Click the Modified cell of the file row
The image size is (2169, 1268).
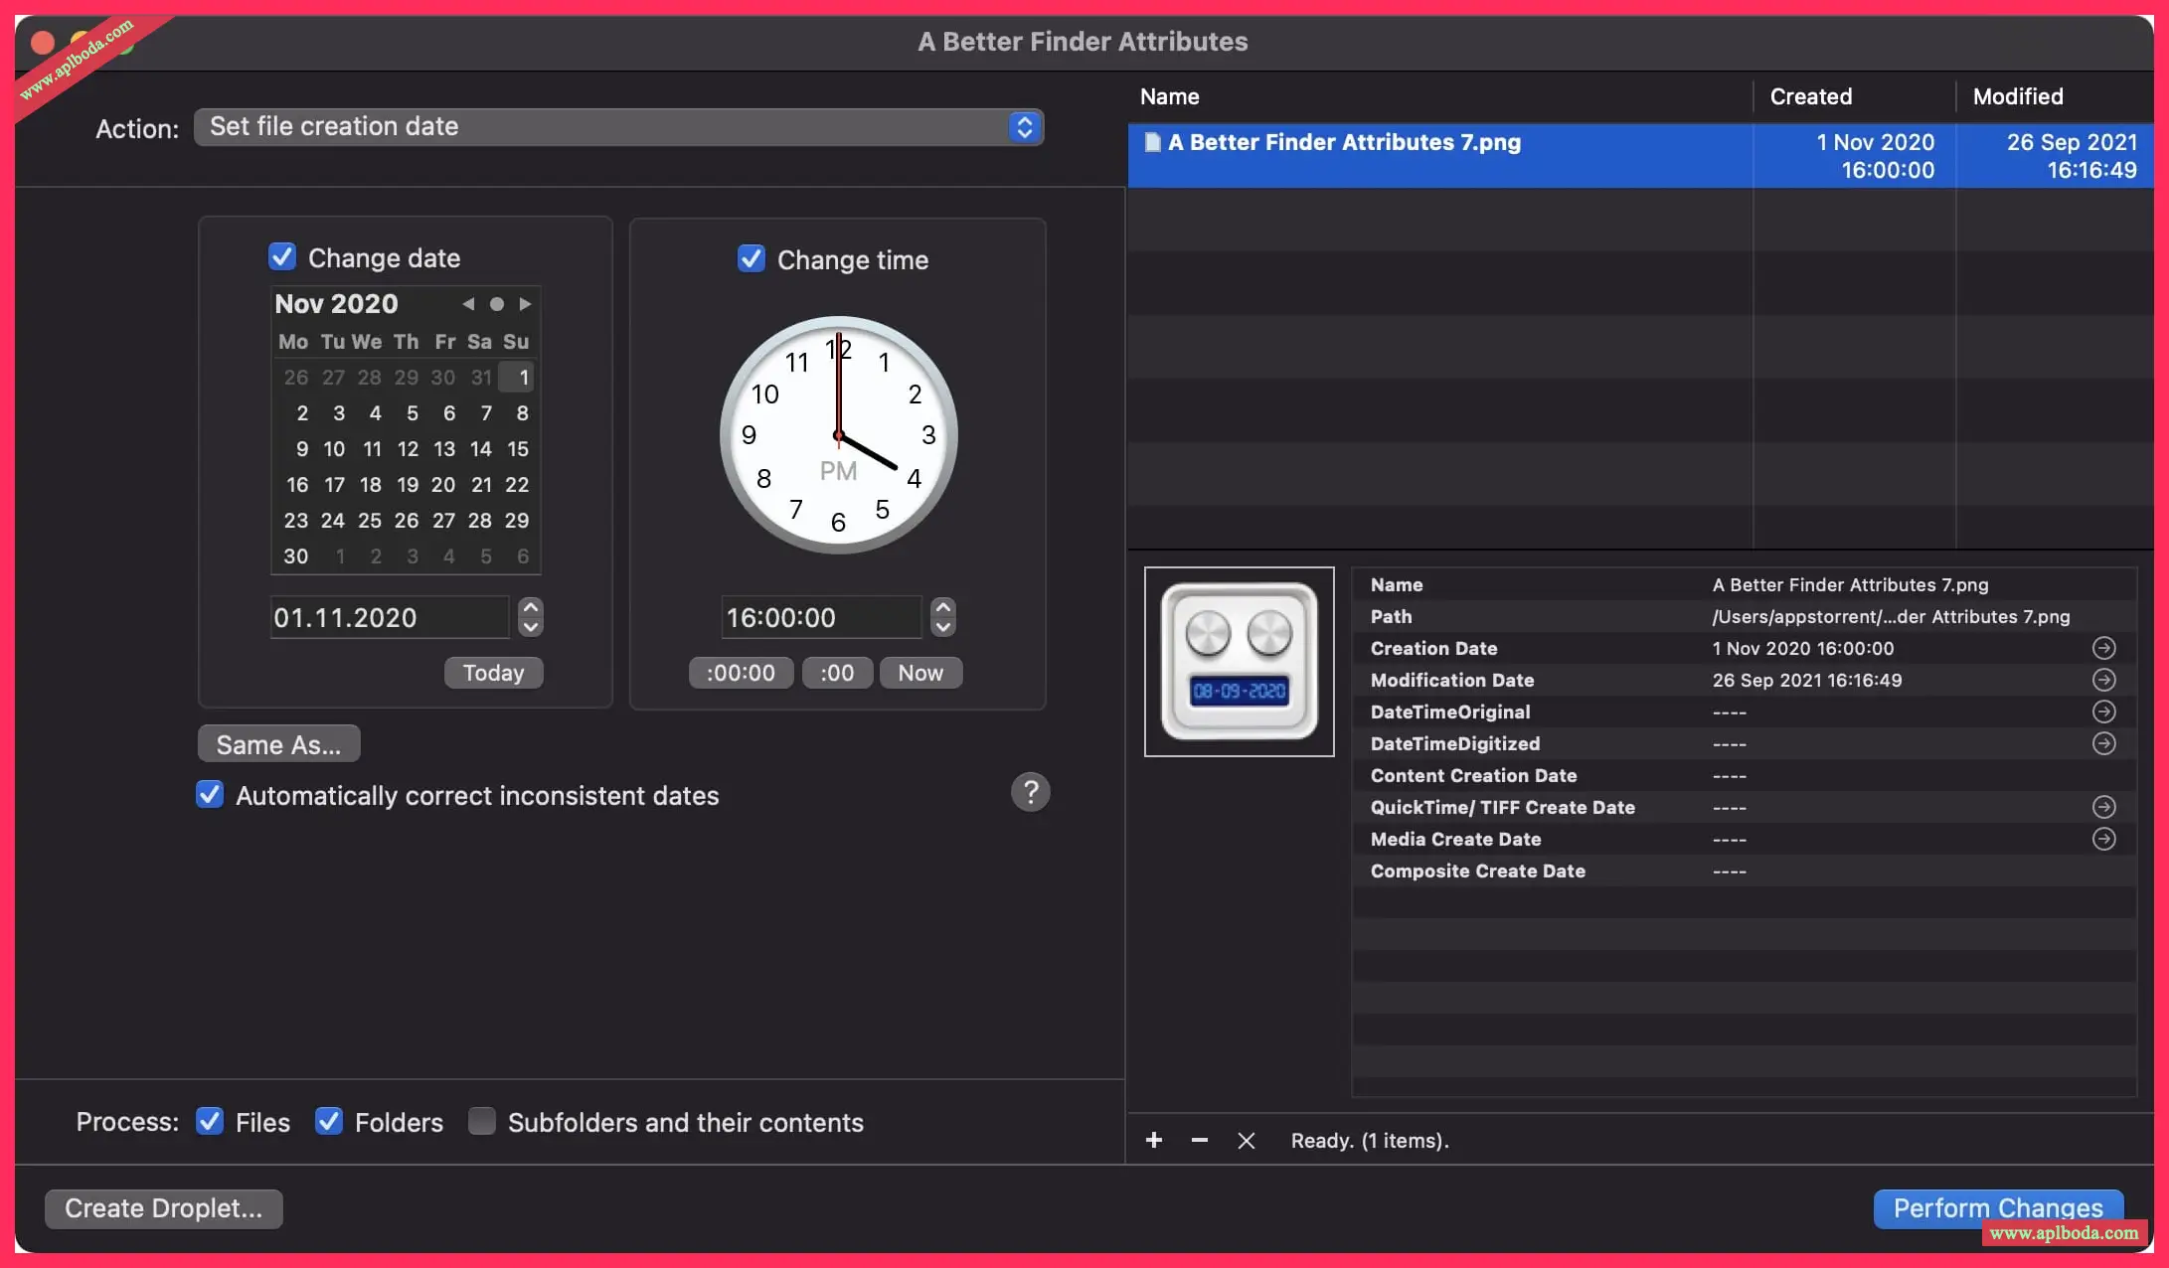(2056, 155)
